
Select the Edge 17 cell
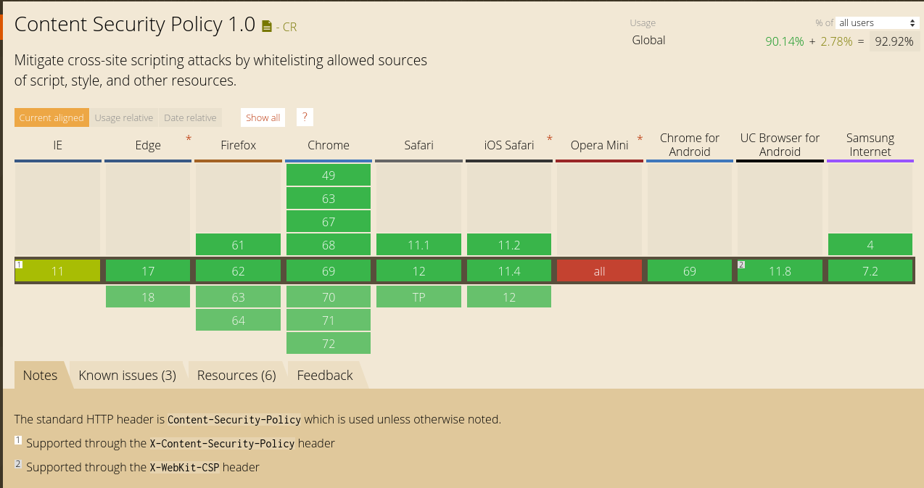pyautogui.click(x=148, y=271)
